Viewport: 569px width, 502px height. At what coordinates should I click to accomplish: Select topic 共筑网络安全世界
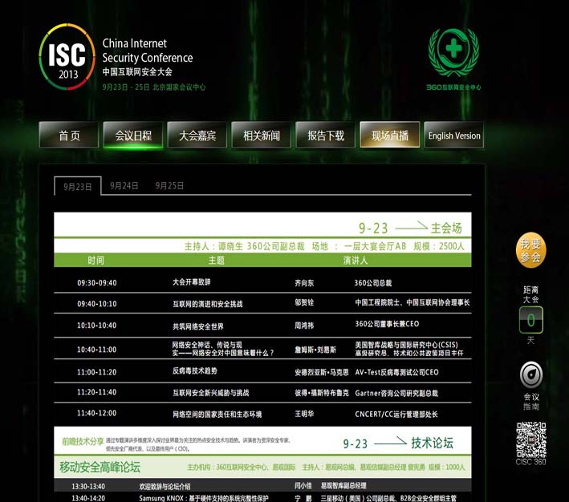click(x=198, y=326)
